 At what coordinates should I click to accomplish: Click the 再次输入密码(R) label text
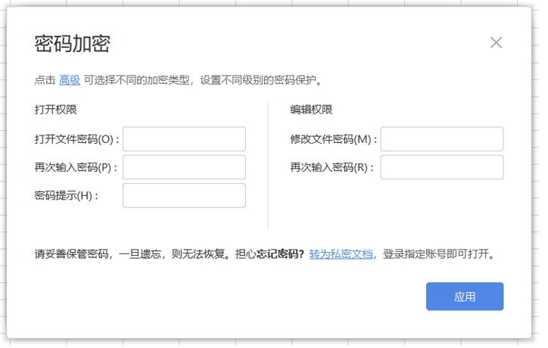[x=334, y=167]
